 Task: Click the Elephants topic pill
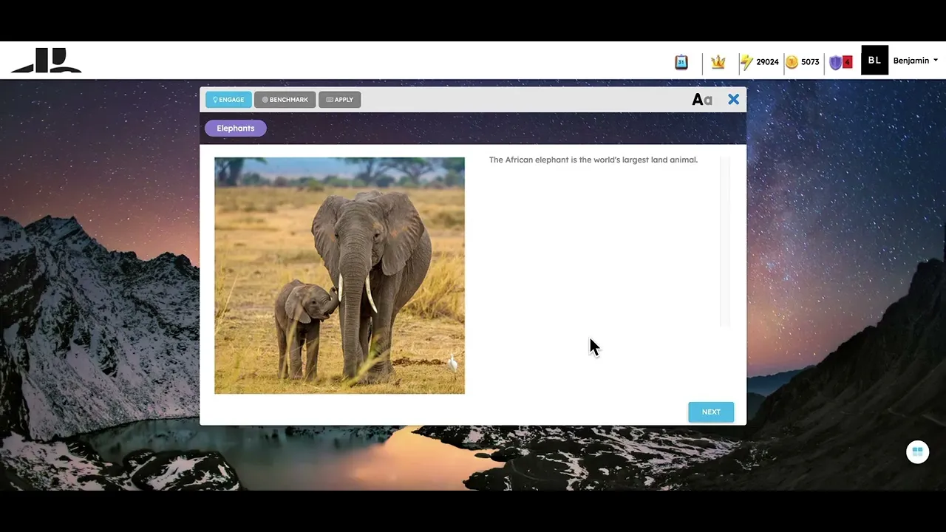click(x=235, y=129)
